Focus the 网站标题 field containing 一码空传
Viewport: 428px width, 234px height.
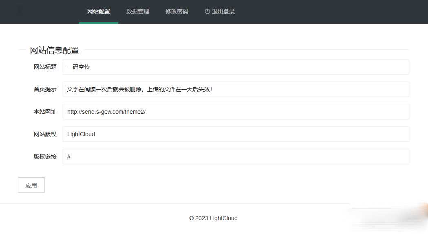point(236,67)
